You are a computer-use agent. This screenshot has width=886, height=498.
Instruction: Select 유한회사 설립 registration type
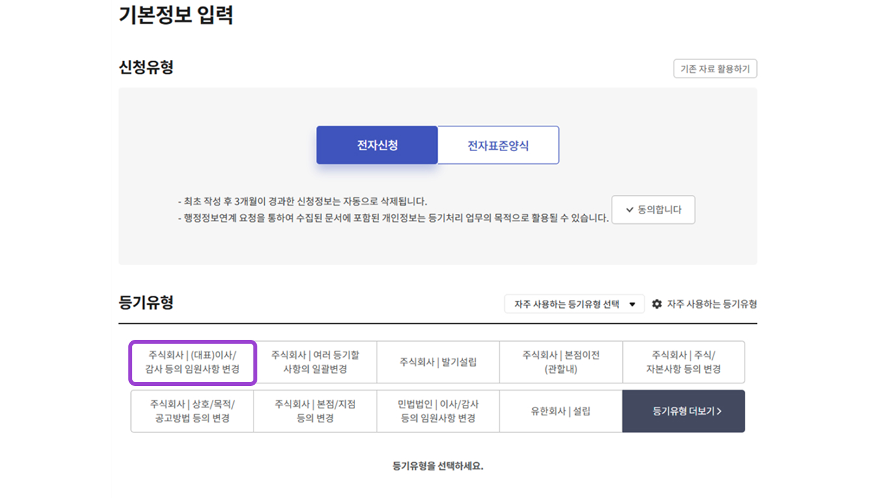(x=560, y=411)
